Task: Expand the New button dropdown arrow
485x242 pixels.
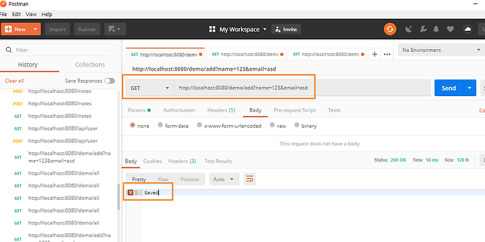Action: (35, 30)
